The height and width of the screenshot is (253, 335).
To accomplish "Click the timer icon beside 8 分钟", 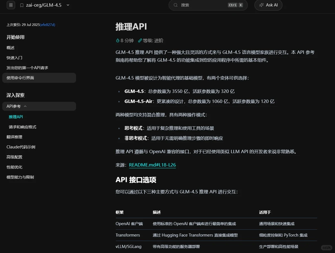I will tap(117, 40).
